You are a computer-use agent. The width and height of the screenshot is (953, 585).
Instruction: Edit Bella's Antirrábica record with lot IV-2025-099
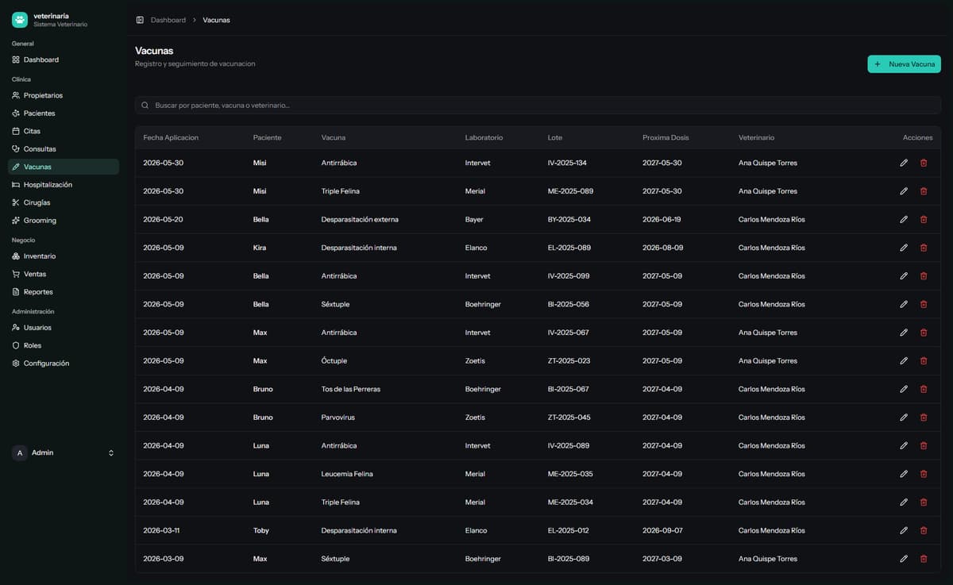click(x=904, y=276)
